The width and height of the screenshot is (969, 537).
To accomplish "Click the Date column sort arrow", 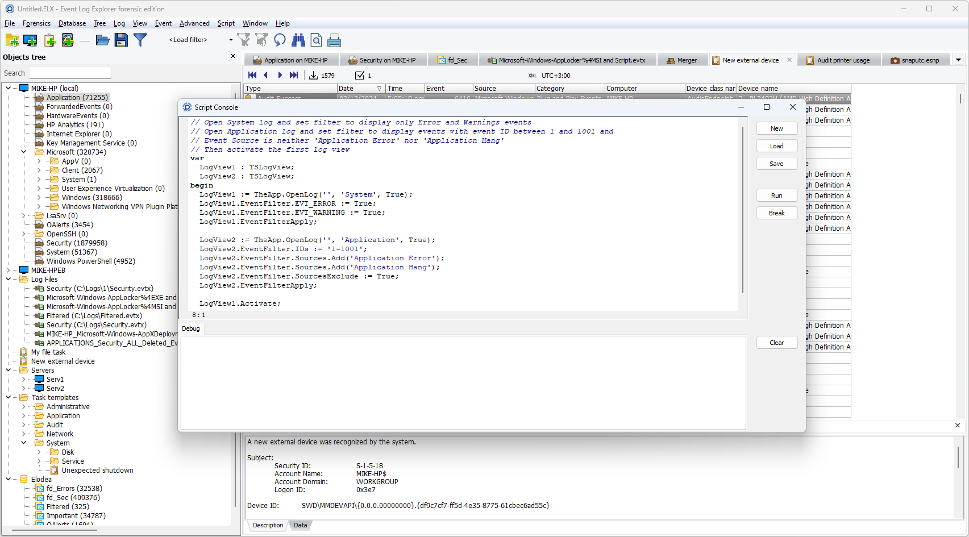I will (380, 89).
